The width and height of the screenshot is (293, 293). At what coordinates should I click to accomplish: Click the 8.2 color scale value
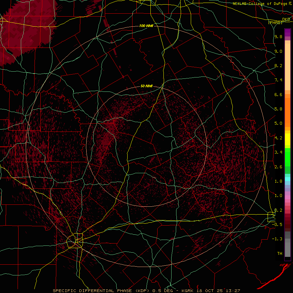coord(278,65)
